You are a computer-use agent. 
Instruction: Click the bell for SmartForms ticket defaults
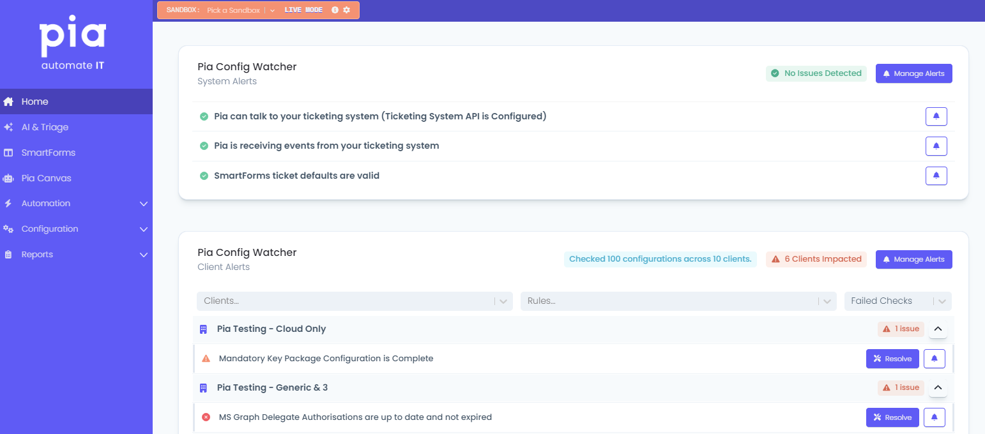point(936,176)
